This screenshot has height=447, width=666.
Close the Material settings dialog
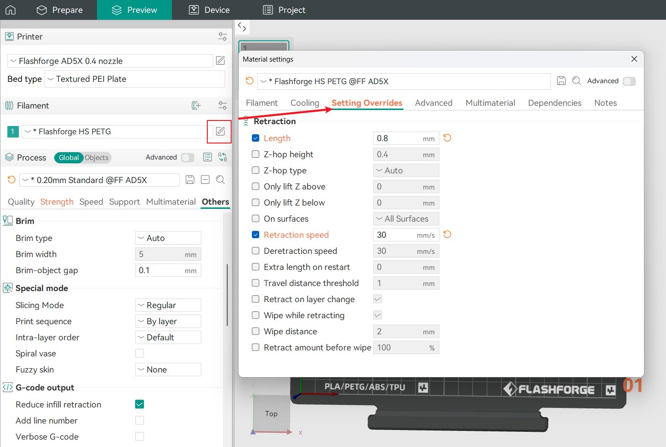[x=634, y=59]
